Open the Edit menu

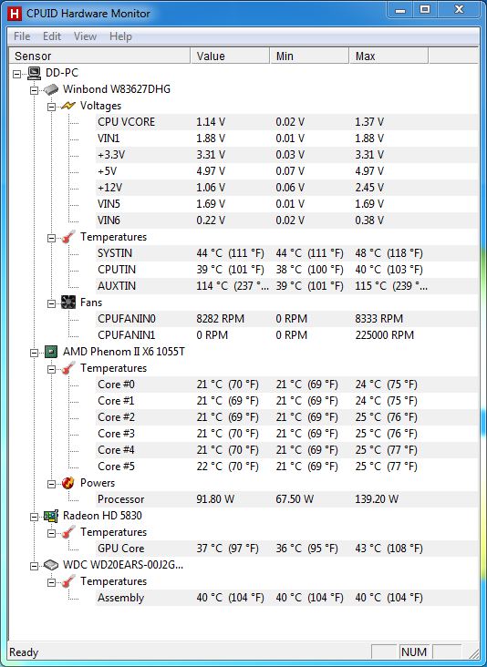[52, 36]
